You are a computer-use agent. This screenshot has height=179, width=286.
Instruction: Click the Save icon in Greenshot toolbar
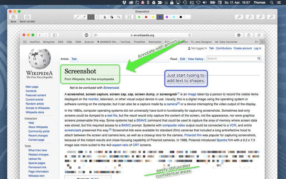click(13, 17)
